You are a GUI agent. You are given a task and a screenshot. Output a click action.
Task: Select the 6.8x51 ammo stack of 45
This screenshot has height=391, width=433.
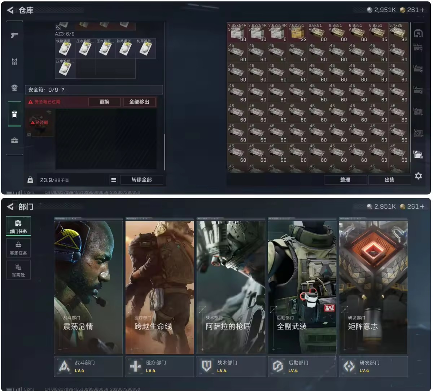(379, 32)
